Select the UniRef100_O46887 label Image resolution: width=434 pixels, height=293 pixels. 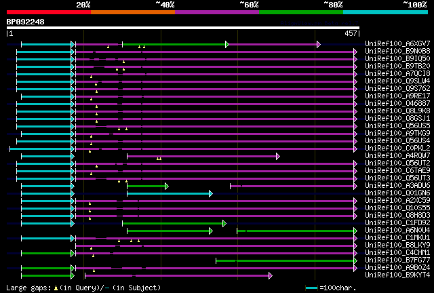point(397,104)
